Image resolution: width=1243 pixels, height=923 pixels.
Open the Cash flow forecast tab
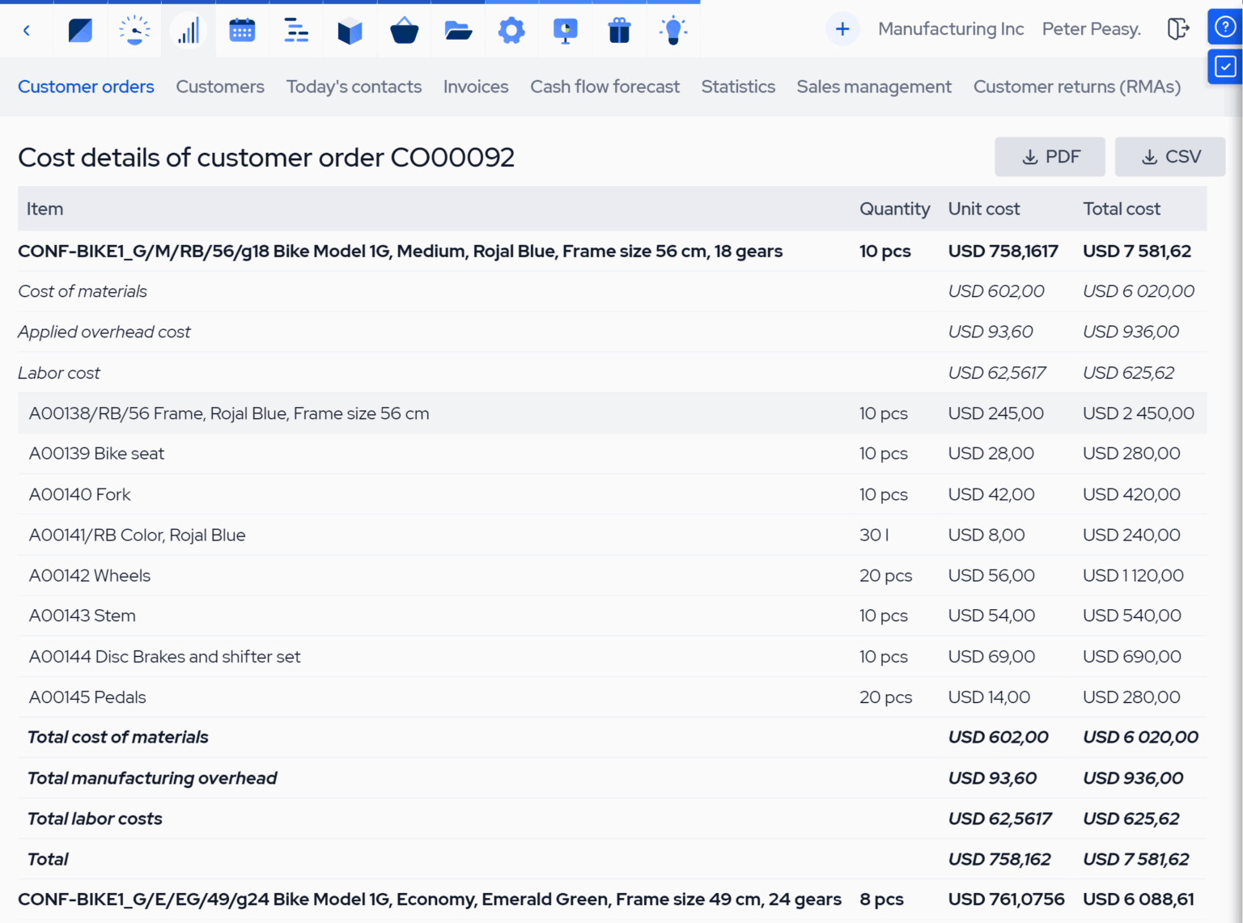pos(605,87)
